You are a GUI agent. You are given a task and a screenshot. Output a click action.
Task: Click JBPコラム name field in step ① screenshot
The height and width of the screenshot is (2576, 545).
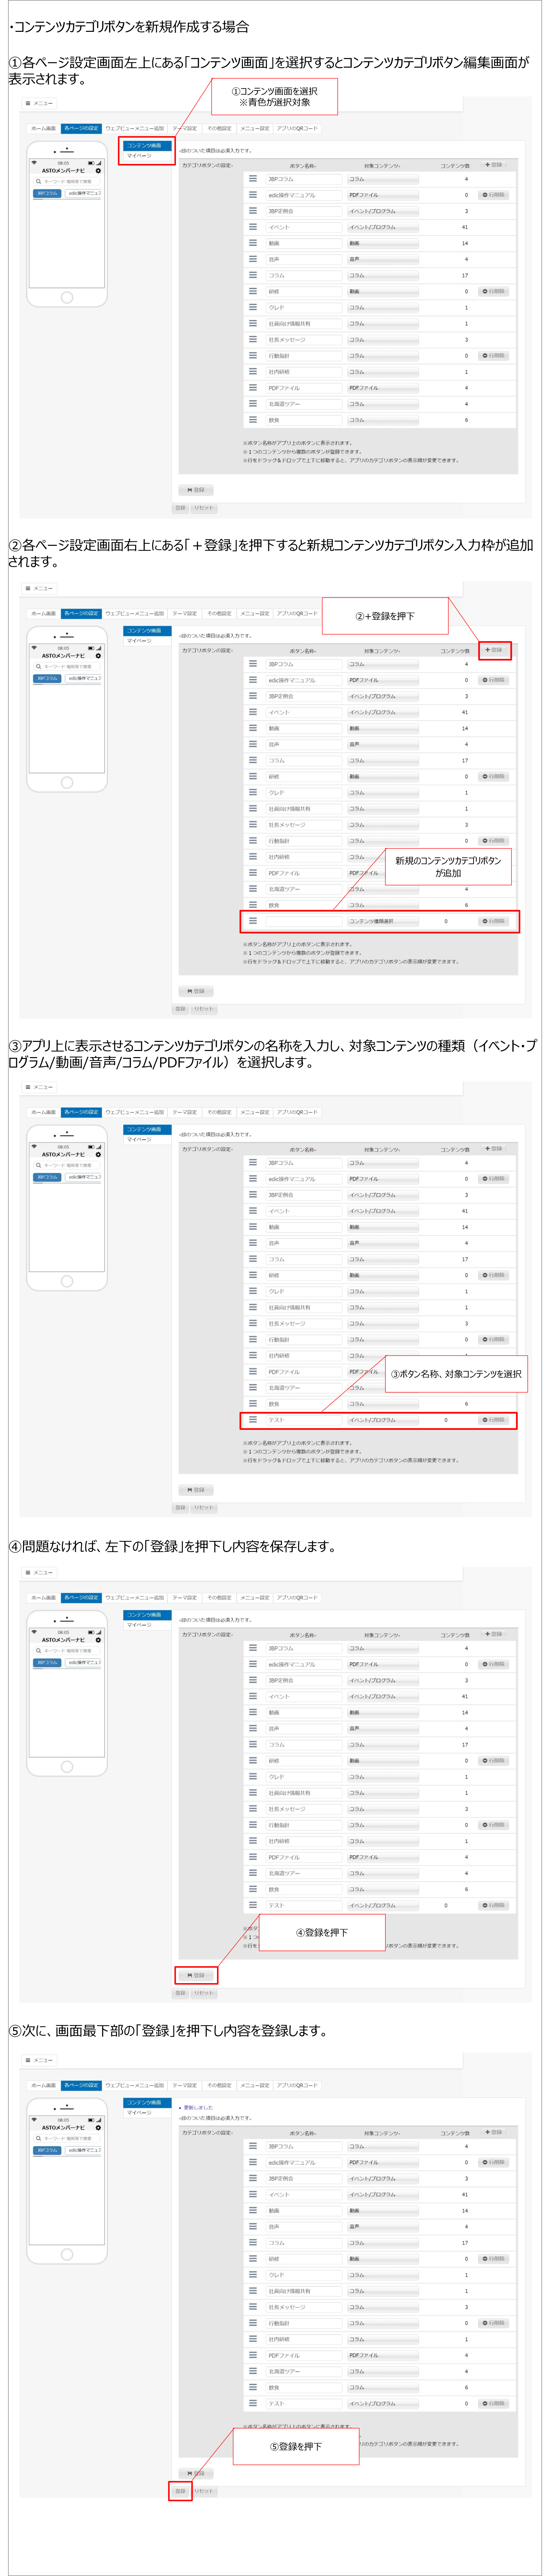click(x=304, y=179)
